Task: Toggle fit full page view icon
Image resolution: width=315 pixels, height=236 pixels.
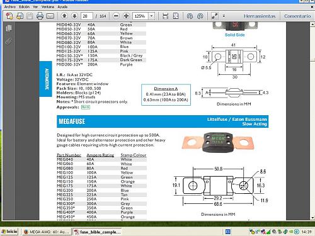Action: [176, 16]
